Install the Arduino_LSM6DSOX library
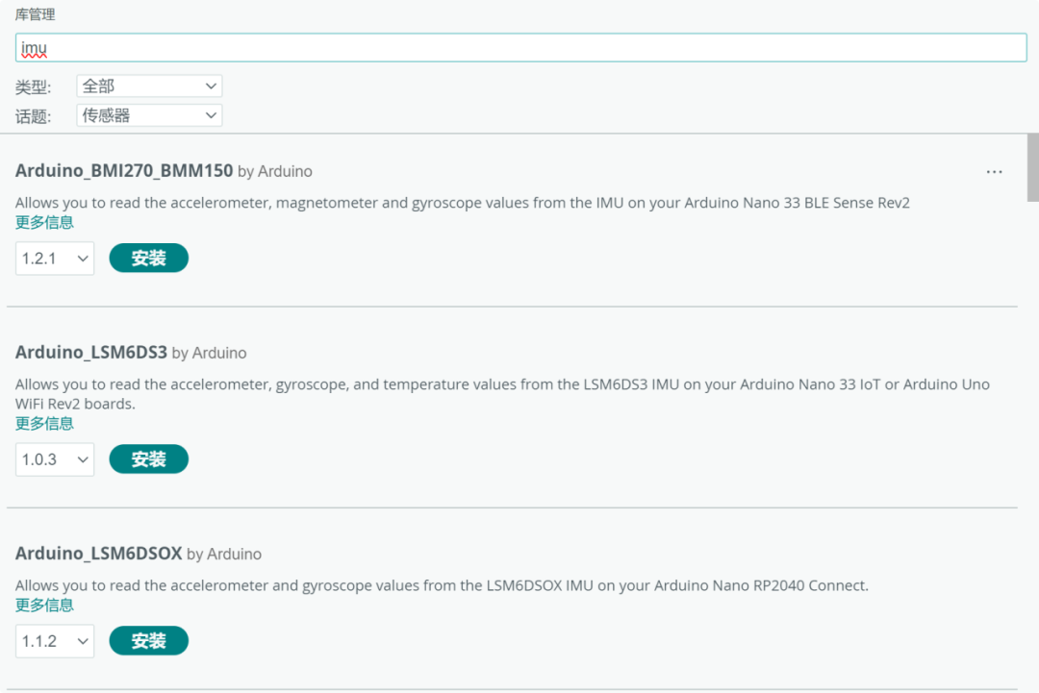Viewport: 1039px width, 693px height. click(149, 641)
